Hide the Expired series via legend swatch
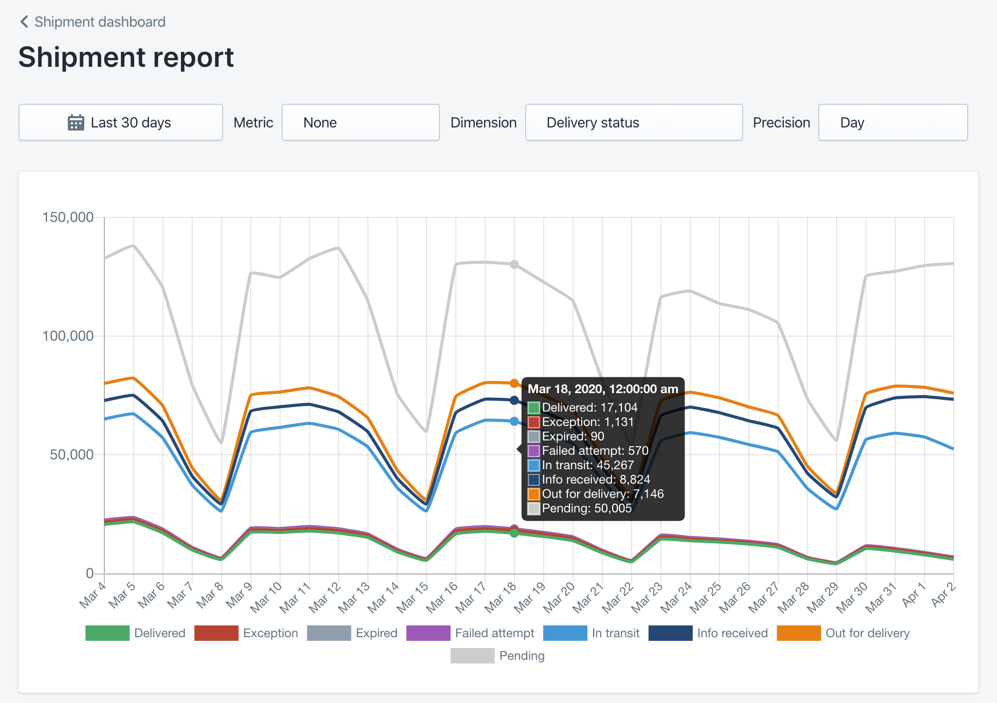The height and width of the screenshot is (703, 997). coord(329,633)
